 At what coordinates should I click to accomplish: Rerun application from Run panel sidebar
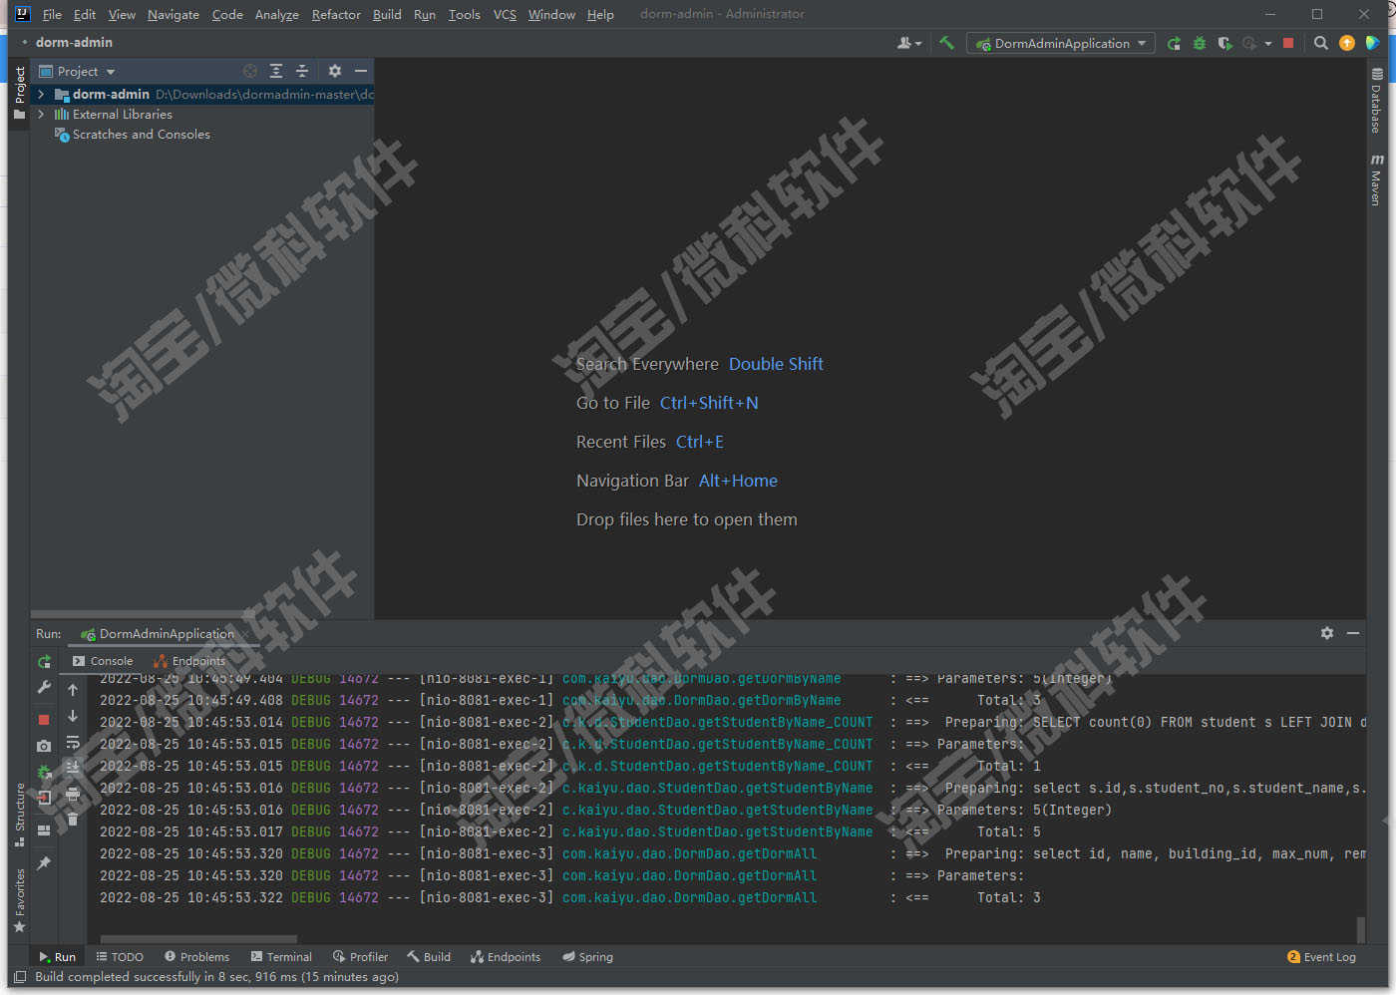click(x=44, y=662)
